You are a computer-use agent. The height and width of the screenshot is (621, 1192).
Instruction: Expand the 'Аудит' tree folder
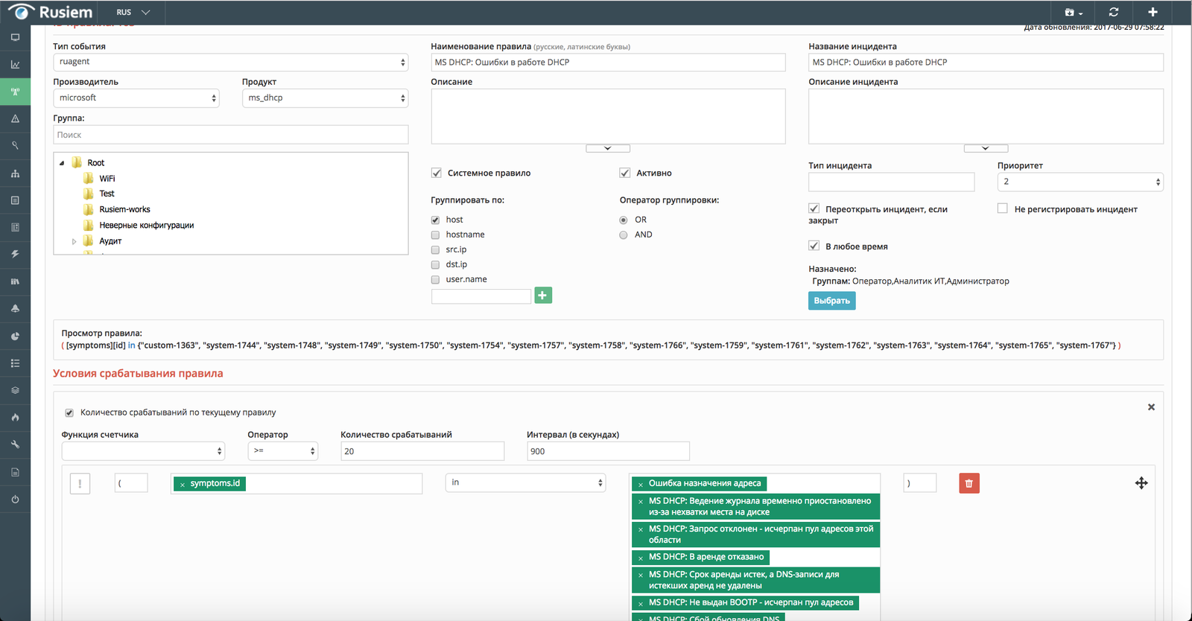74,241
